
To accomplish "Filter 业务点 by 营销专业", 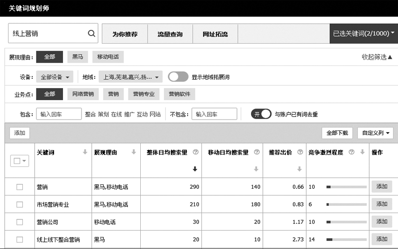I will (x=144, y=94).
